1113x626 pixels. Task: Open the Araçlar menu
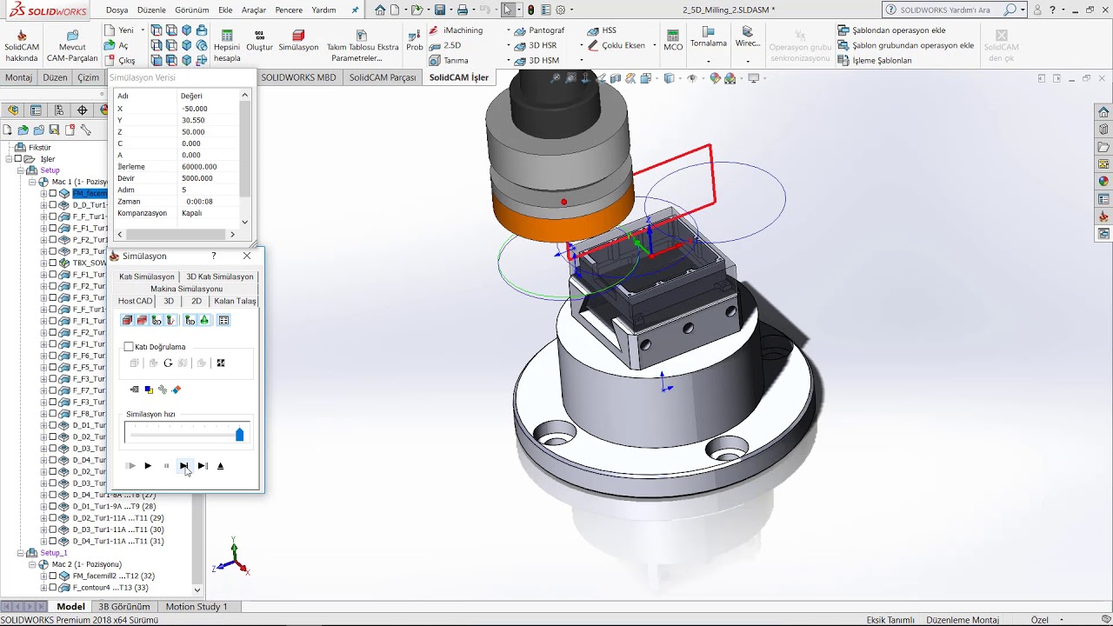[254, 10]
